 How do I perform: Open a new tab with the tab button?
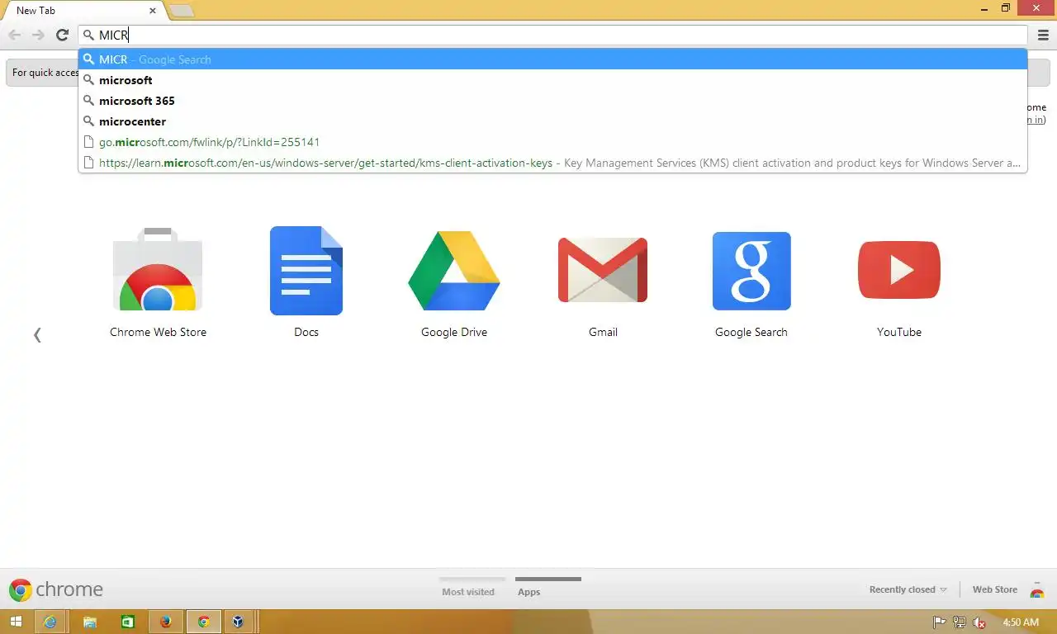[181, 11]
